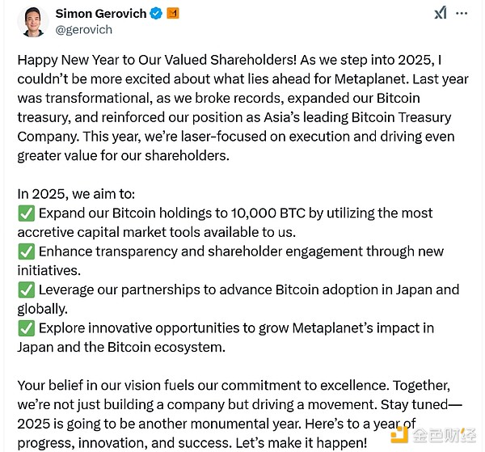The width and height of the screenshot is (485, 452).
Task: Click the blue verified checkmark badge
Action: tap(156, 14)
